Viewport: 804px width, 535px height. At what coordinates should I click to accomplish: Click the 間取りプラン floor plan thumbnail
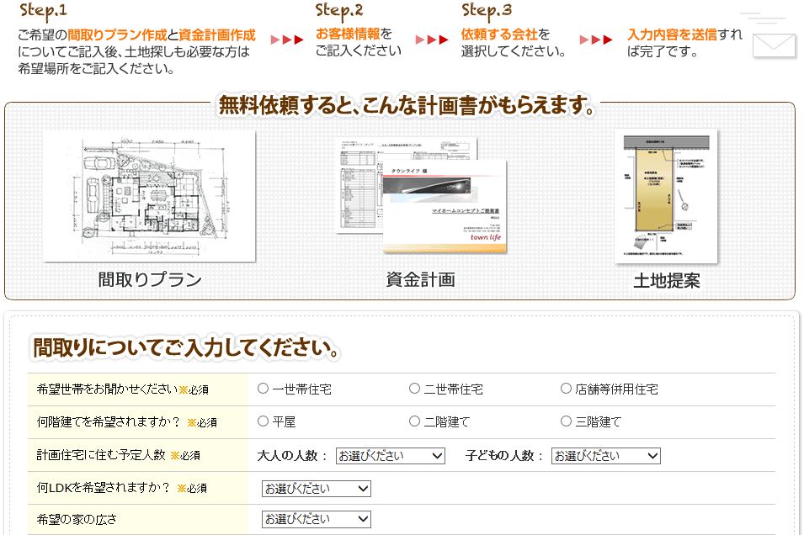point(149,196)
